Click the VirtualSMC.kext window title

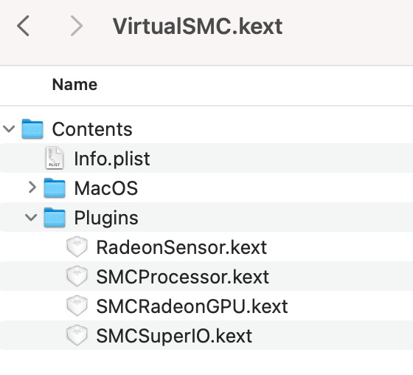(198, 27)
